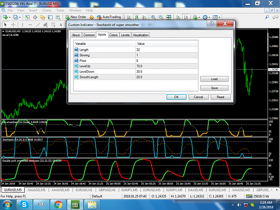Image resolution: width=280 pixels, height=210 pixels.
Task: Open MetaEditor via the yellow book icon
Action: [x=91, y=17]
